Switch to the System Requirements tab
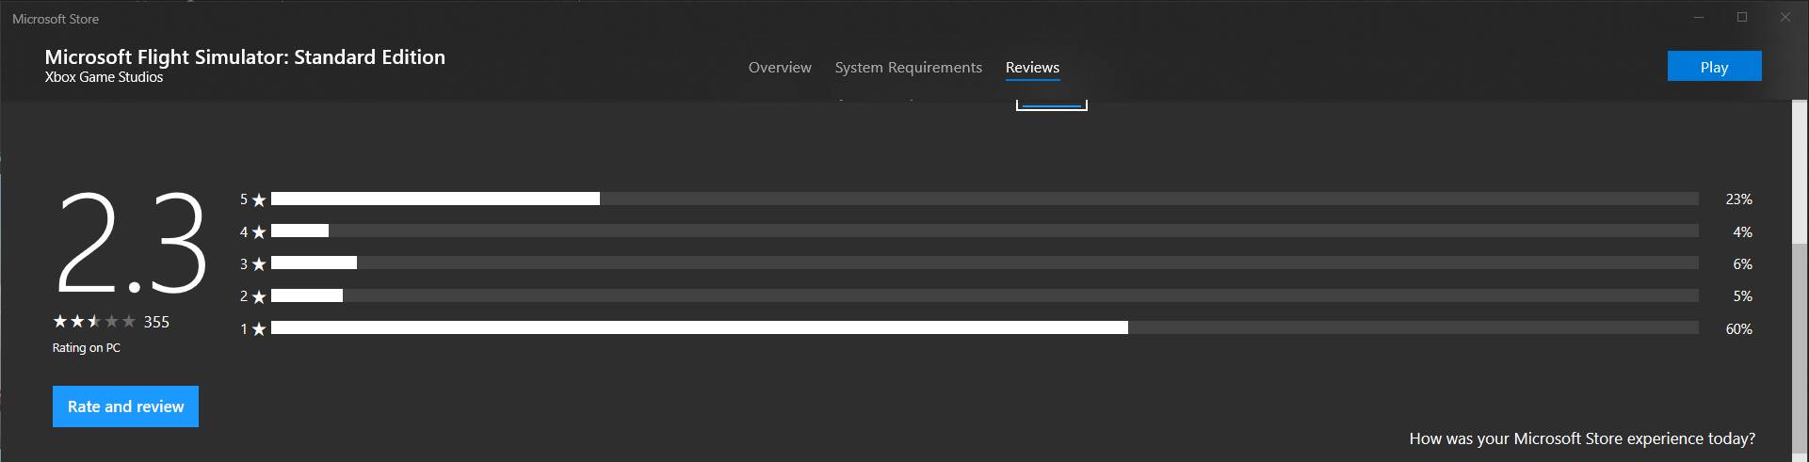This screenshot has width=1809, height=462. 908,68
